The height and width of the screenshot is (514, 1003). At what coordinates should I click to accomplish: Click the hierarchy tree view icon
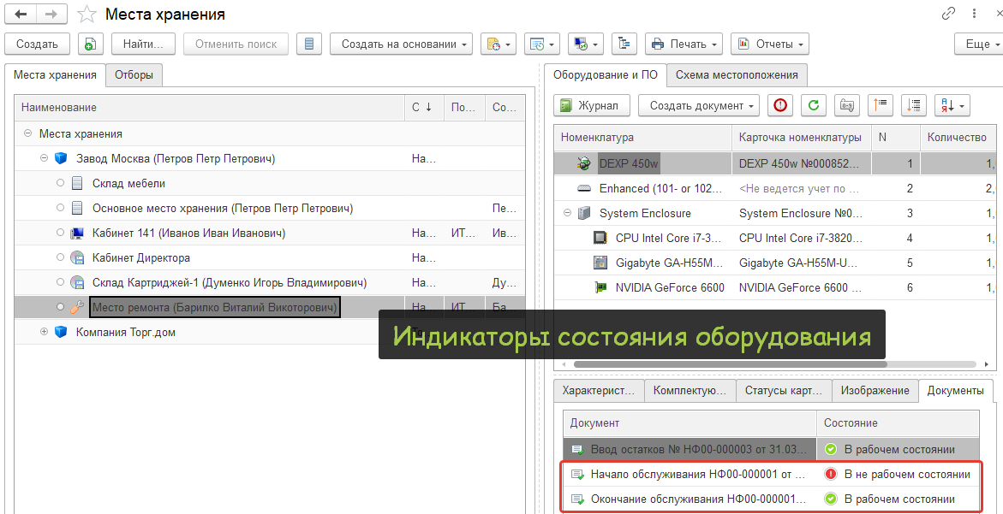coord(624,44)
